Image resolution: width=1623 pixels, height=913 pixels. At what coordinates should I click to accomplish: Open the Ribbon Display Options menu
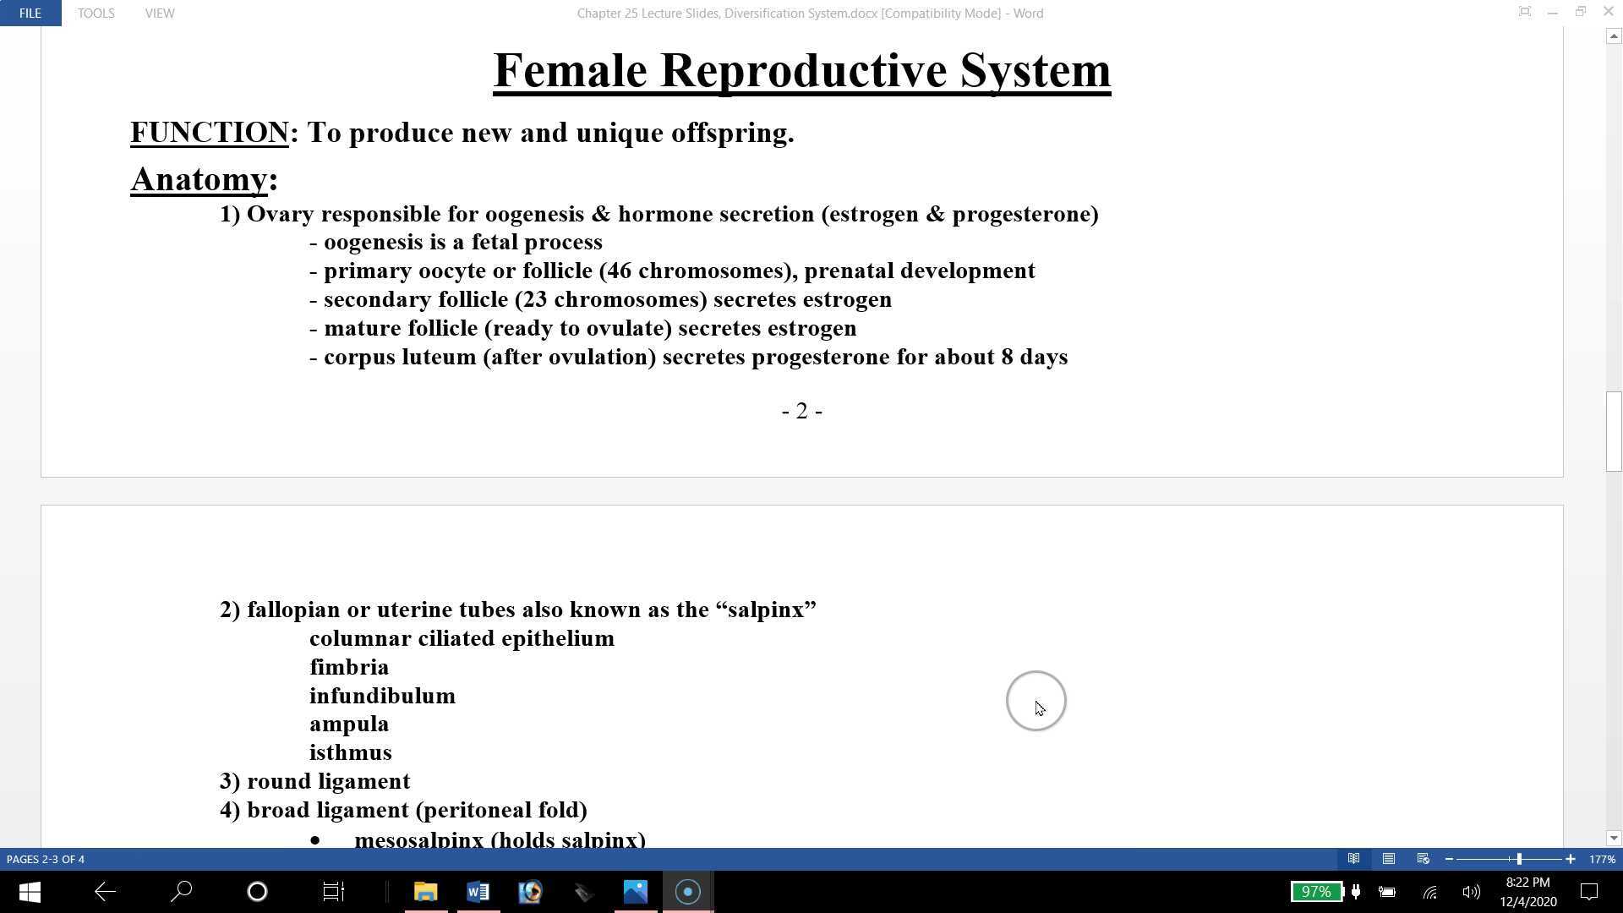(1524, 12)
